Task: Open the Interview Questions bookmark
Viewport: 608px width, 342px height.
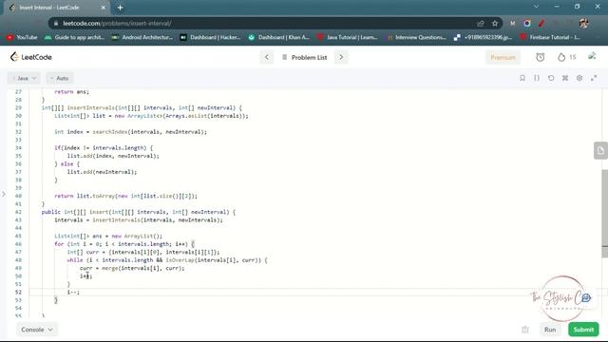Action: 416,37
